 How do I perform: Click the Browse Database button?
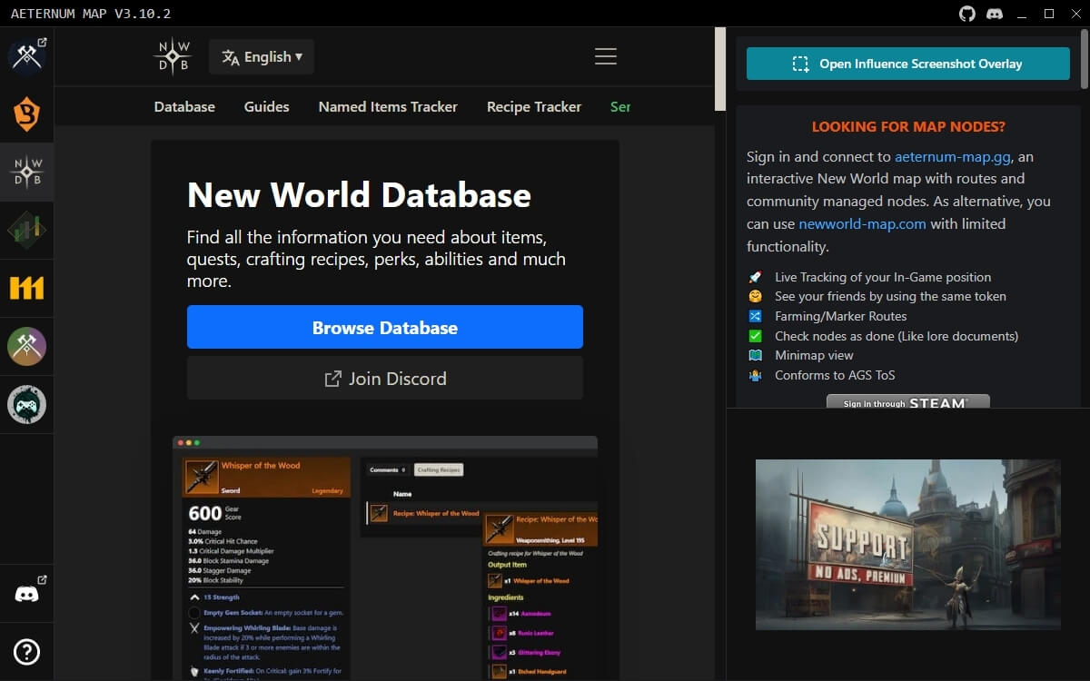[x=385, y=328]
